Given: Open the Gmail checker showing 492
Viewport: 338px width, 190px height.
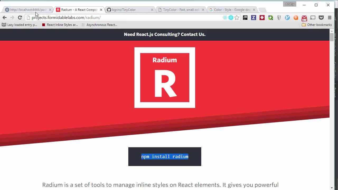Looking at the screenshot, I should point(304,18).
